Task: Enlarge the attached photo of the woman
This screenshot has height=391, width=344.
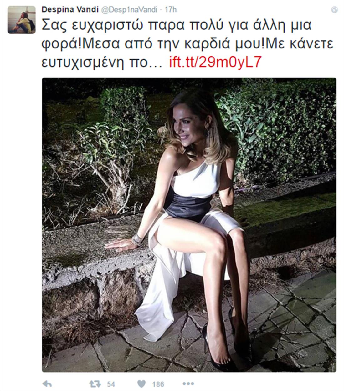Action: (x=189, y=225)
